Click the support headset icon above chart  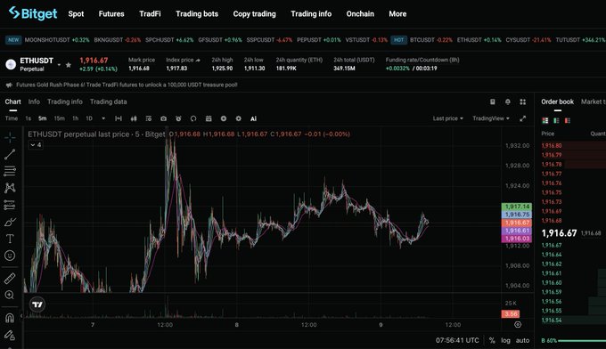pos(507,101)
